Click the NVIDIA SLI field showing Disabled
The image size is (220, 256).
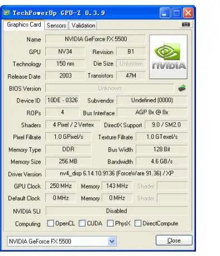coord(117,211)
